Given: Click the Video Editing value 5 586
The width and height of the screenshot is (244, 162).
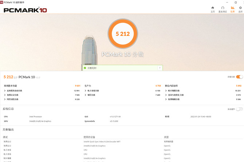Looking at the screenshot, I should 238,99.
